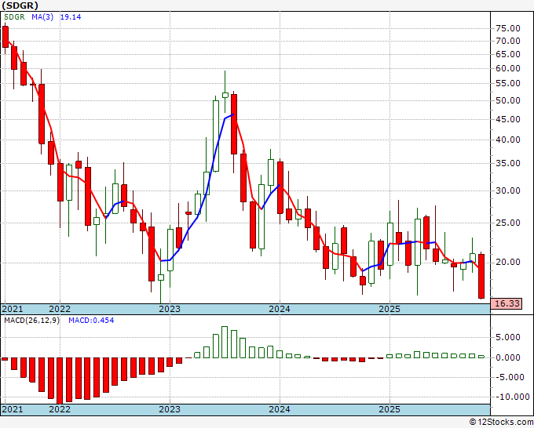Click the 19.14 moving average value
The width and height of the screenshot is (534, 428).
pyautogui.click(x=71, y=17)
